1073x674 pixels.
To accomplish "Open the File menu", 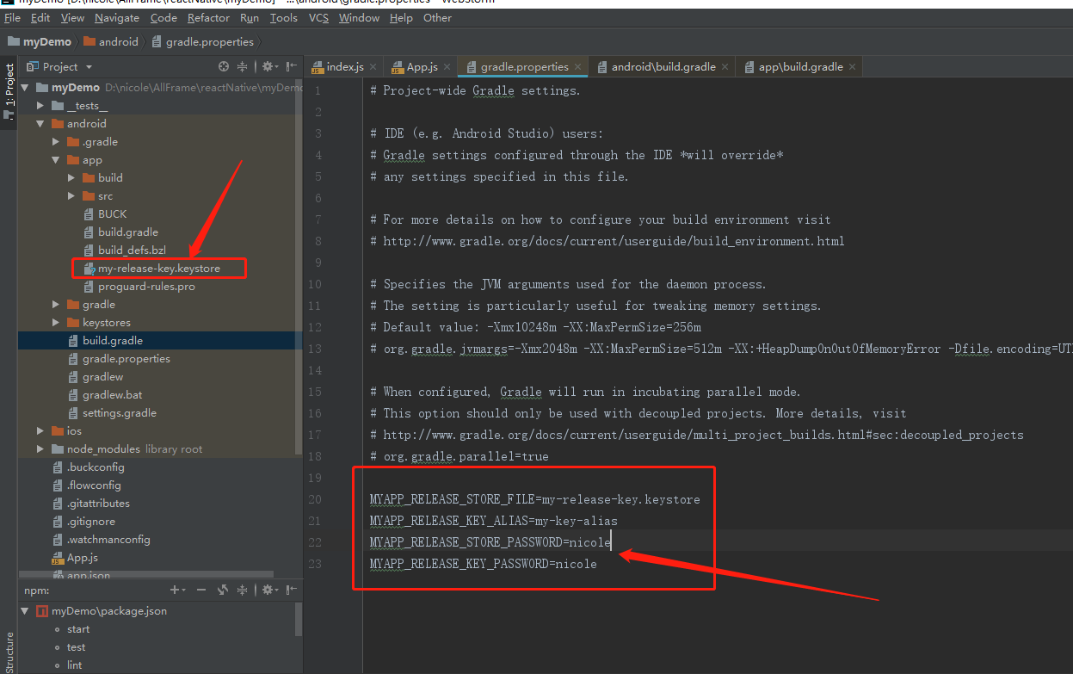I will [12, 17].
